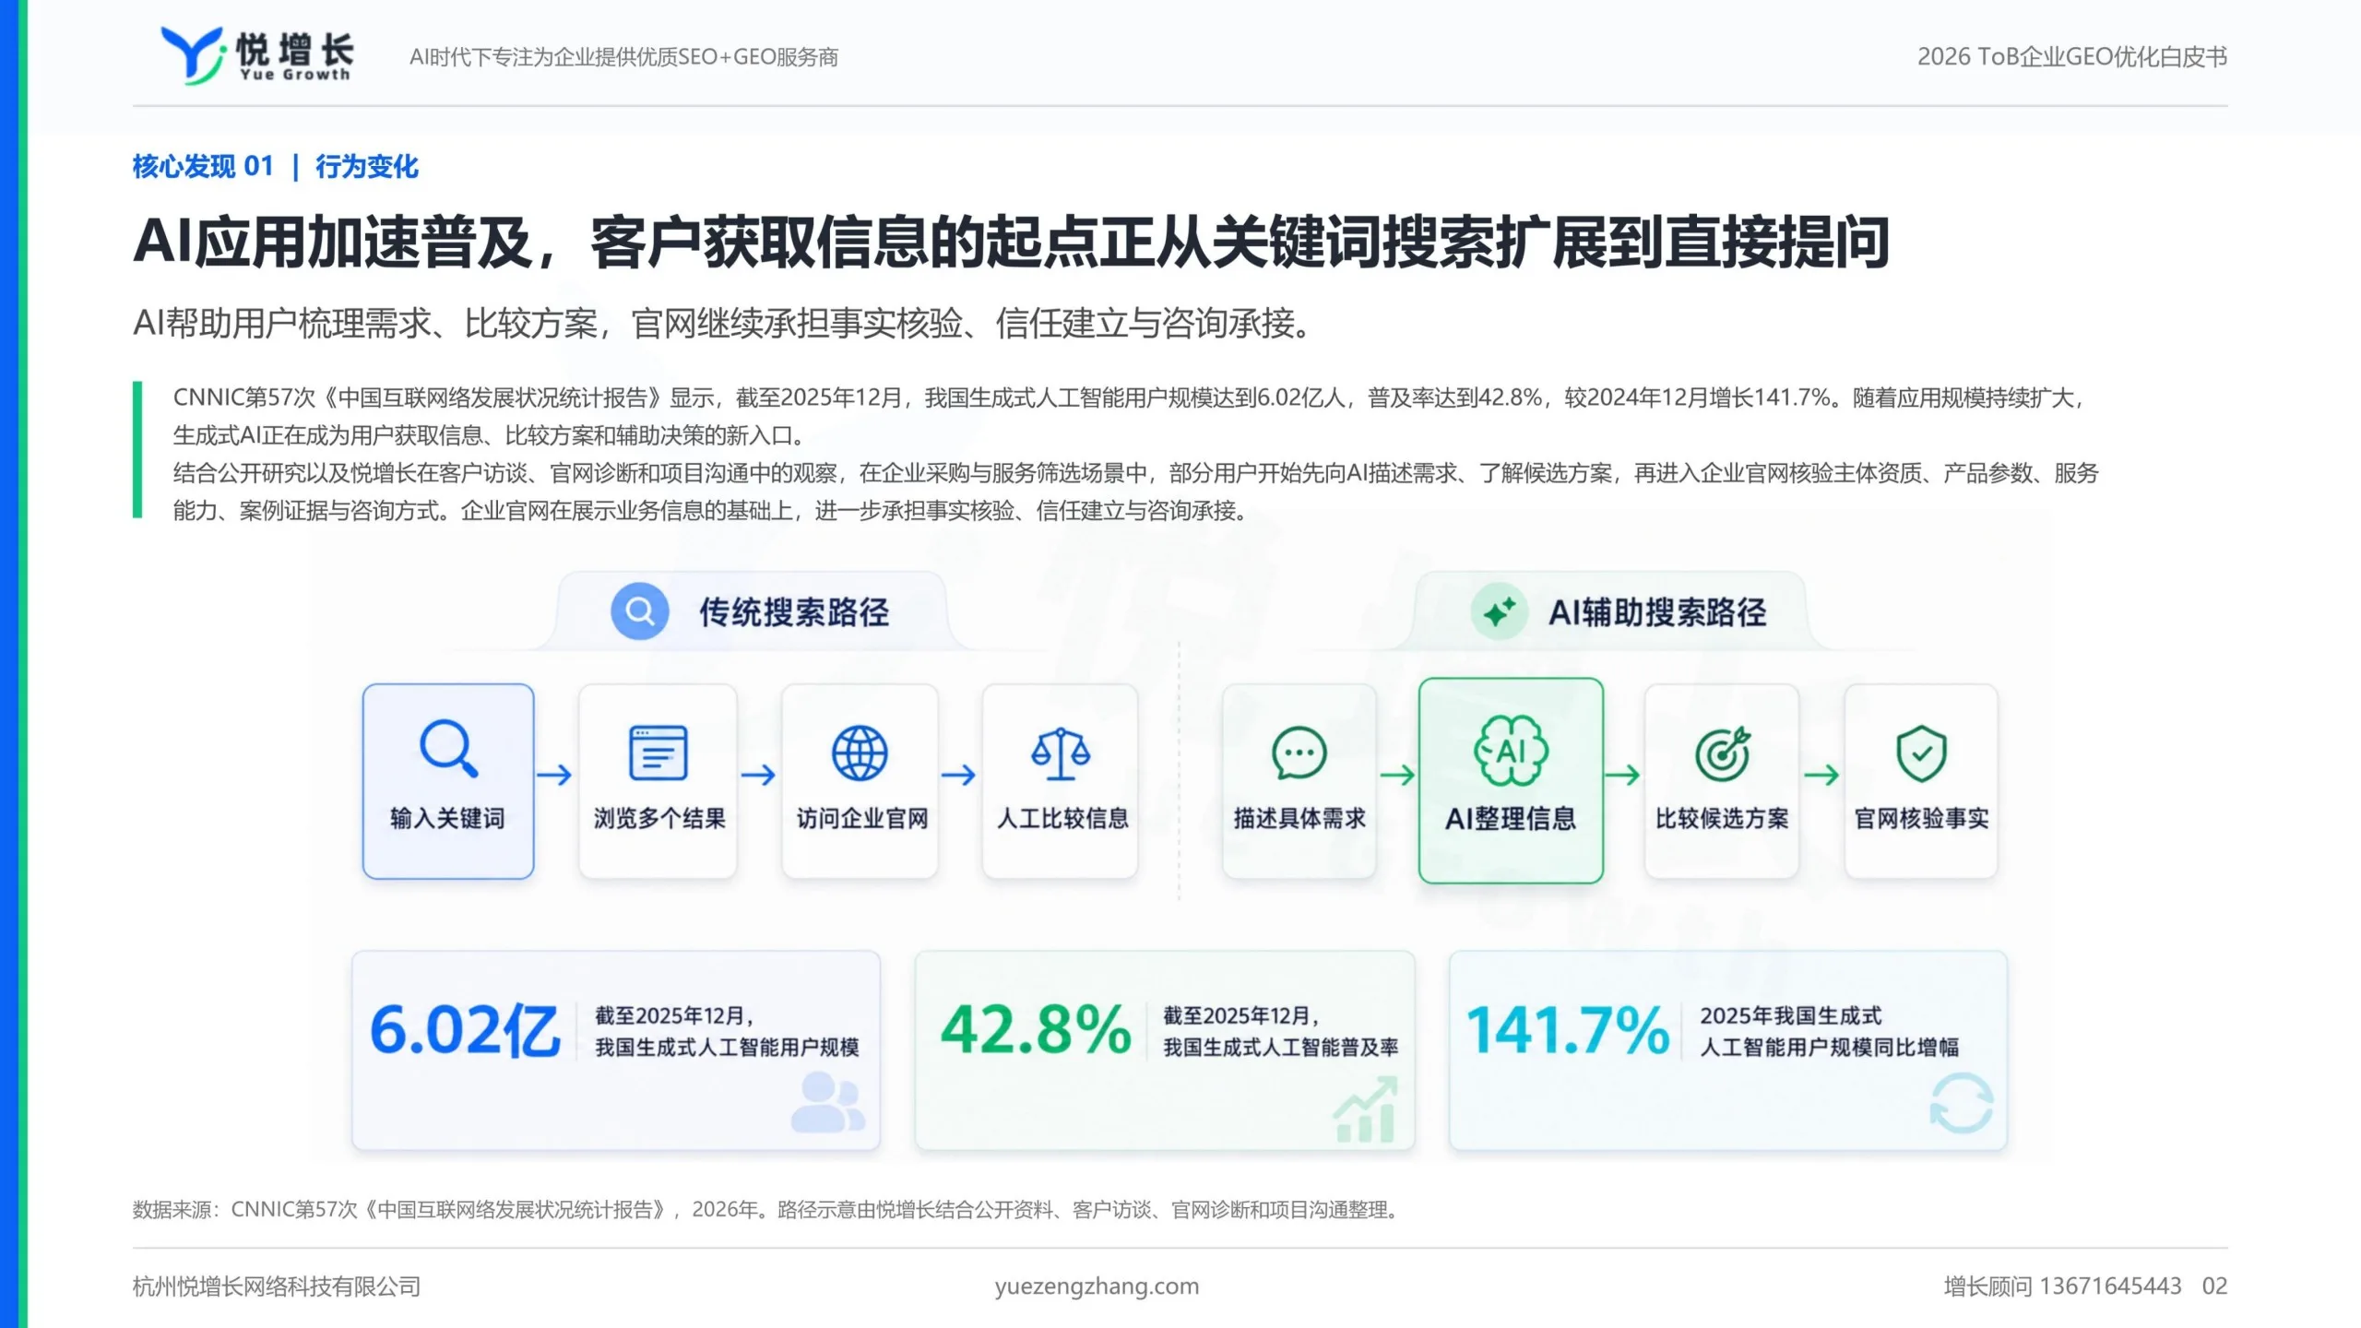Click the main headline AI应用加速普及
Viewport: 2361px width, 1328px height.
pos(1012,243)
